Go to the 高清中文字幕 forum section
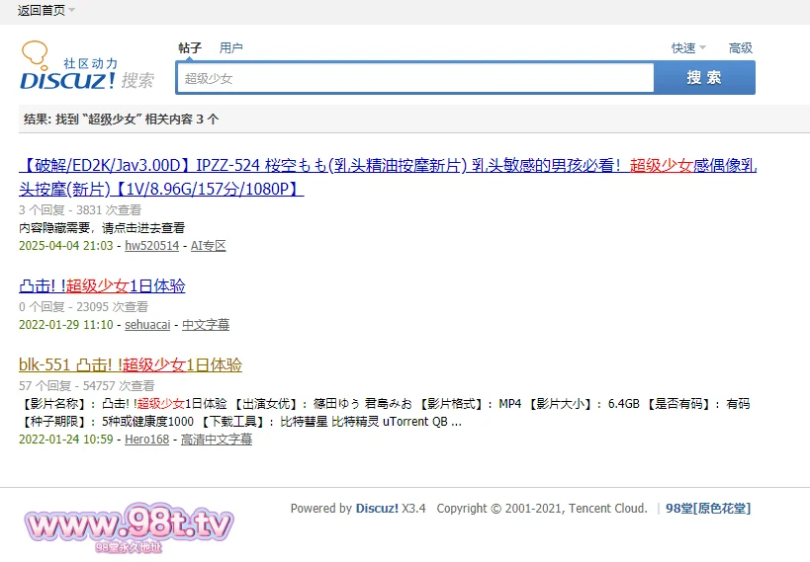810x562 pixels. click(x=216, y=440)
